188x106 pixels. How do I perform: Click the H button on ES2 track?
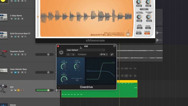pos(12,90)
